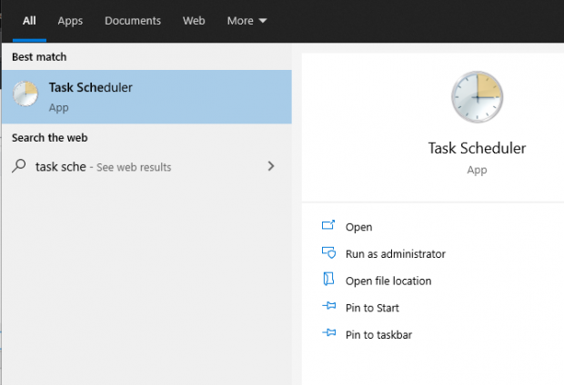The image size is (564, 385).
Task: Click the Task Scheduler title in preview pane
Action: [x=477, y=148]
